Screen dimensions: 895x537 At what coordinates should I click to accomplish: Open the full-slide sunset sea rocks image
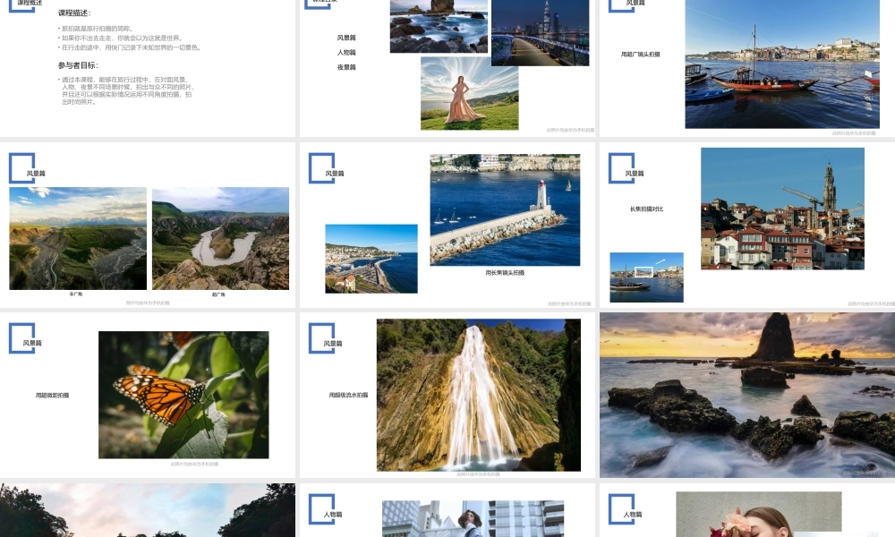tap(746, 395)
